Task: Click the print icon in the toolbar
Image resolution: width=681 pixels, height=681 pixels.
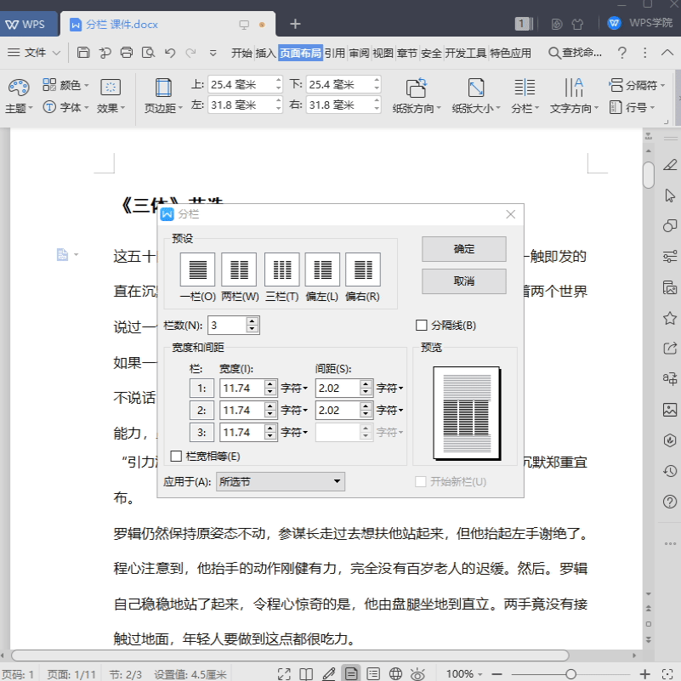Action: pos(127,53)
